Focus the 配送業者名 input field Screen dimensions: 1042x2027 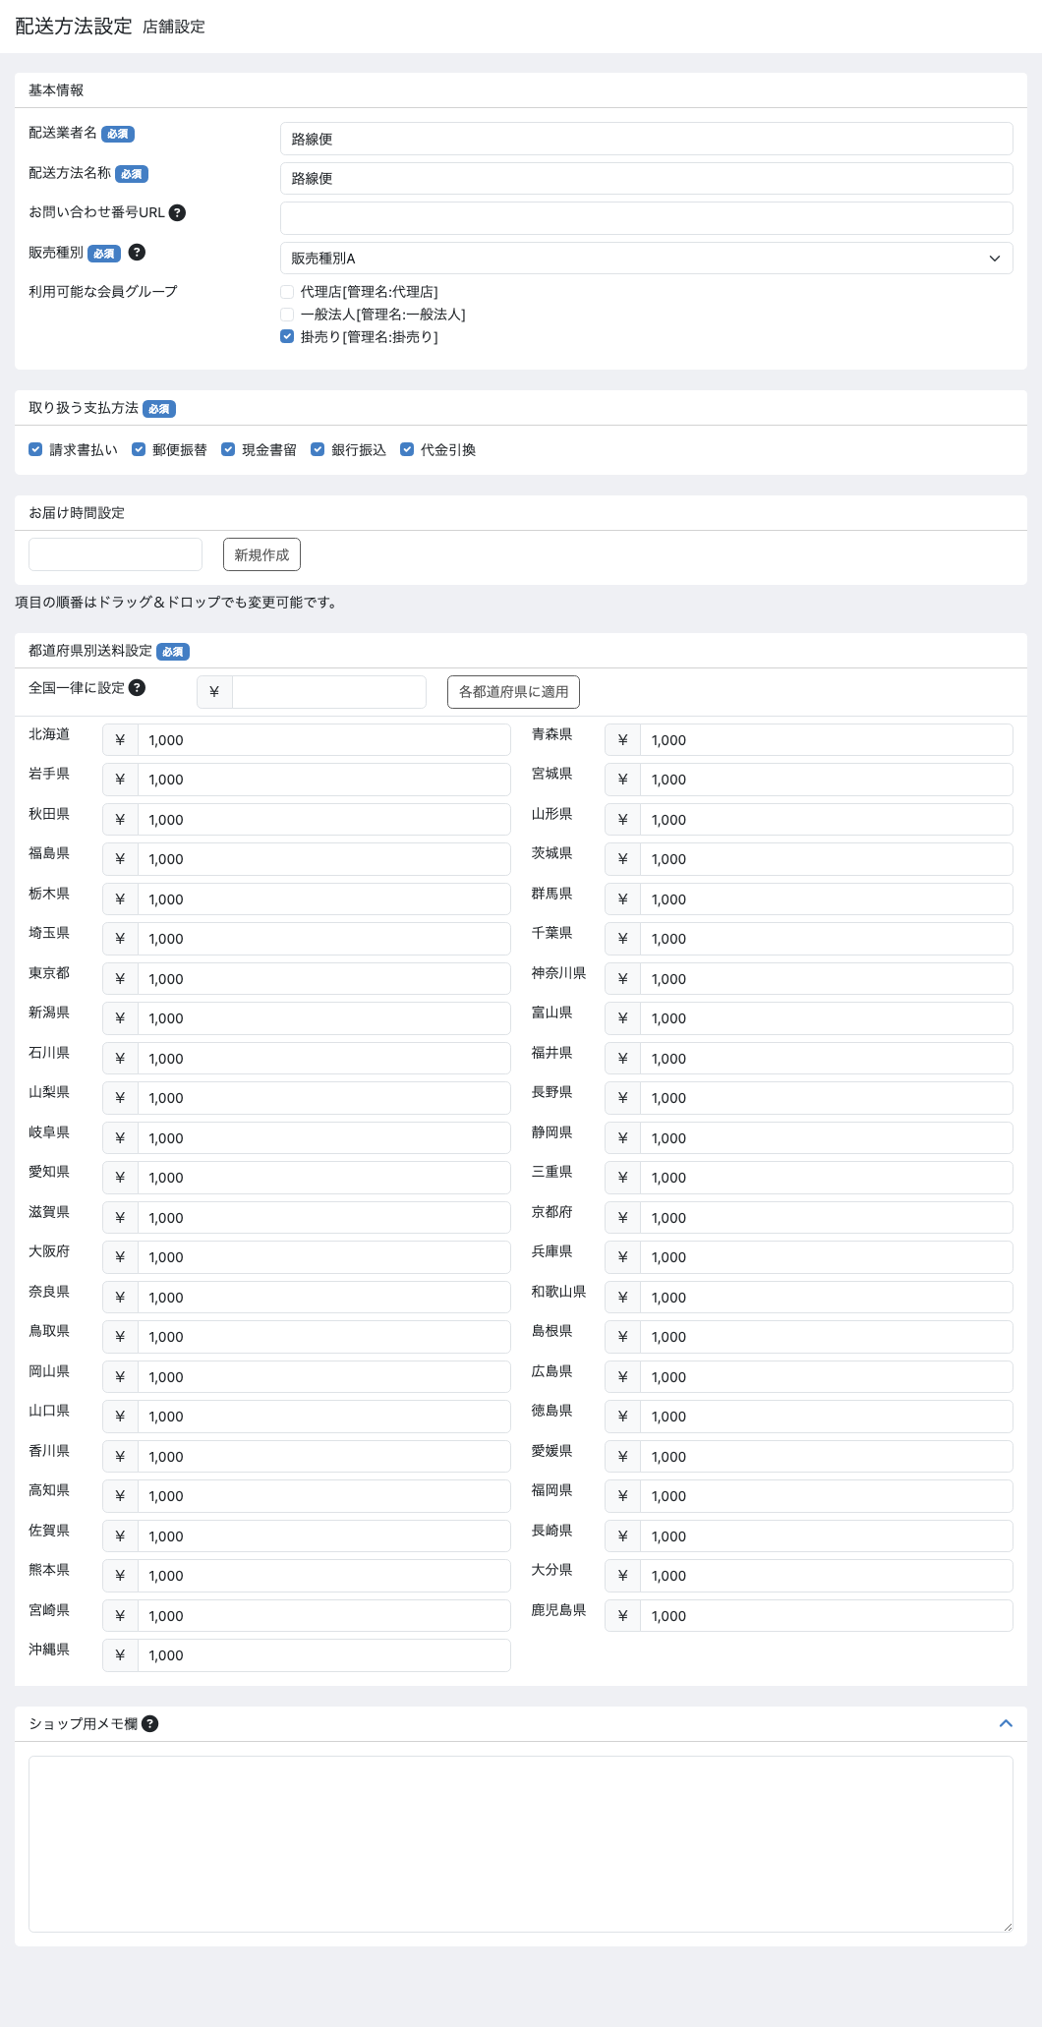pyautogui.click(x=646, y=139)
